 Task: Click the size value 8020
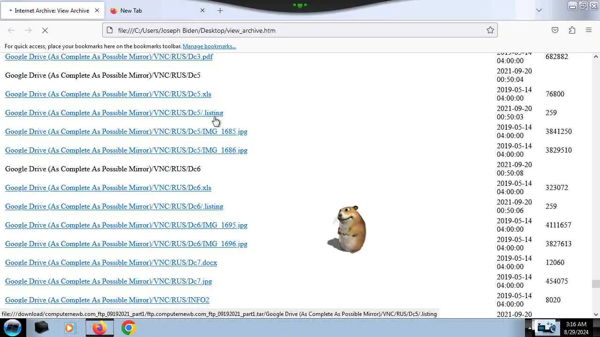[553, 300]
